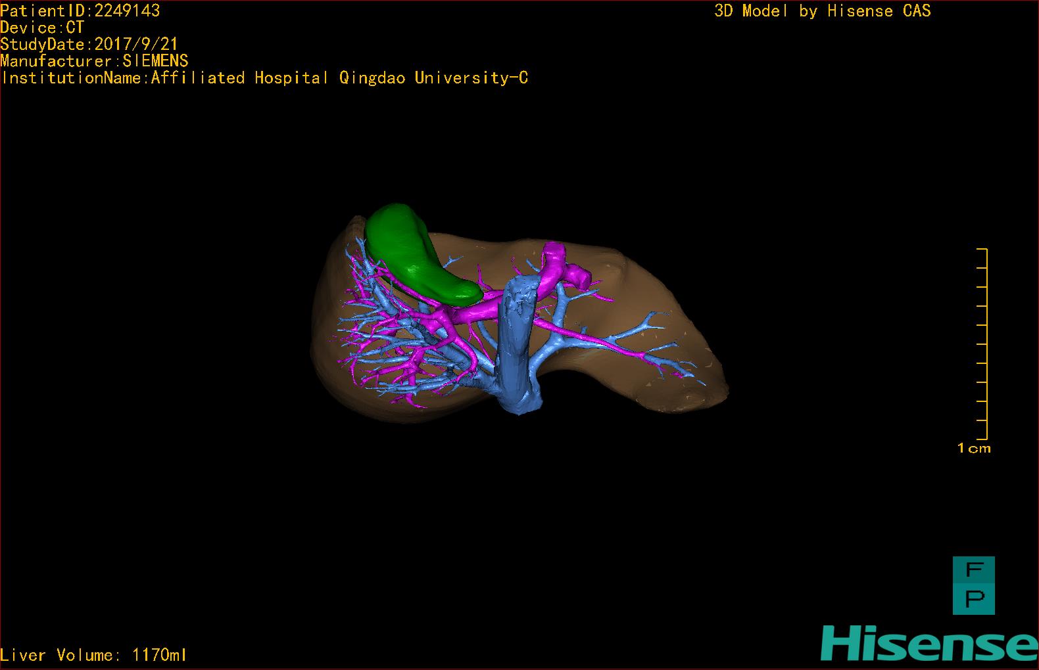Click the Manufacturer:SIEMENS label
Screen dimensions: 1039x670
pos(94,61)
